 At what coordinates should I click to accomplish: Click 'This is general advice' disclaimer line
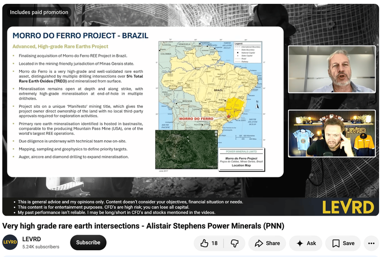coord(130,202)
